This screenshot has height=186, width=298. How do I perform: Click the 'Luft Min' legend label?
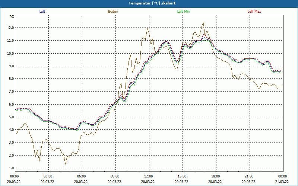pos(183,12)
